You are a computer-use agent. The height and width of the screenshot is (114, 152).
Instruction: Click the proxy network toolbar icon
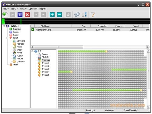tap(84, 15)
